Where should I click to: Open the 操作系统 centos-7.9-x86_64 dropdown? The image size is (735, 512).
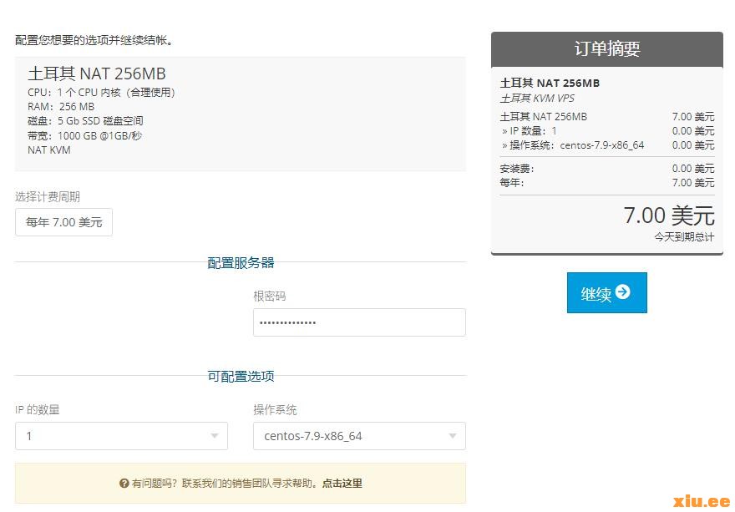[359, 436]
